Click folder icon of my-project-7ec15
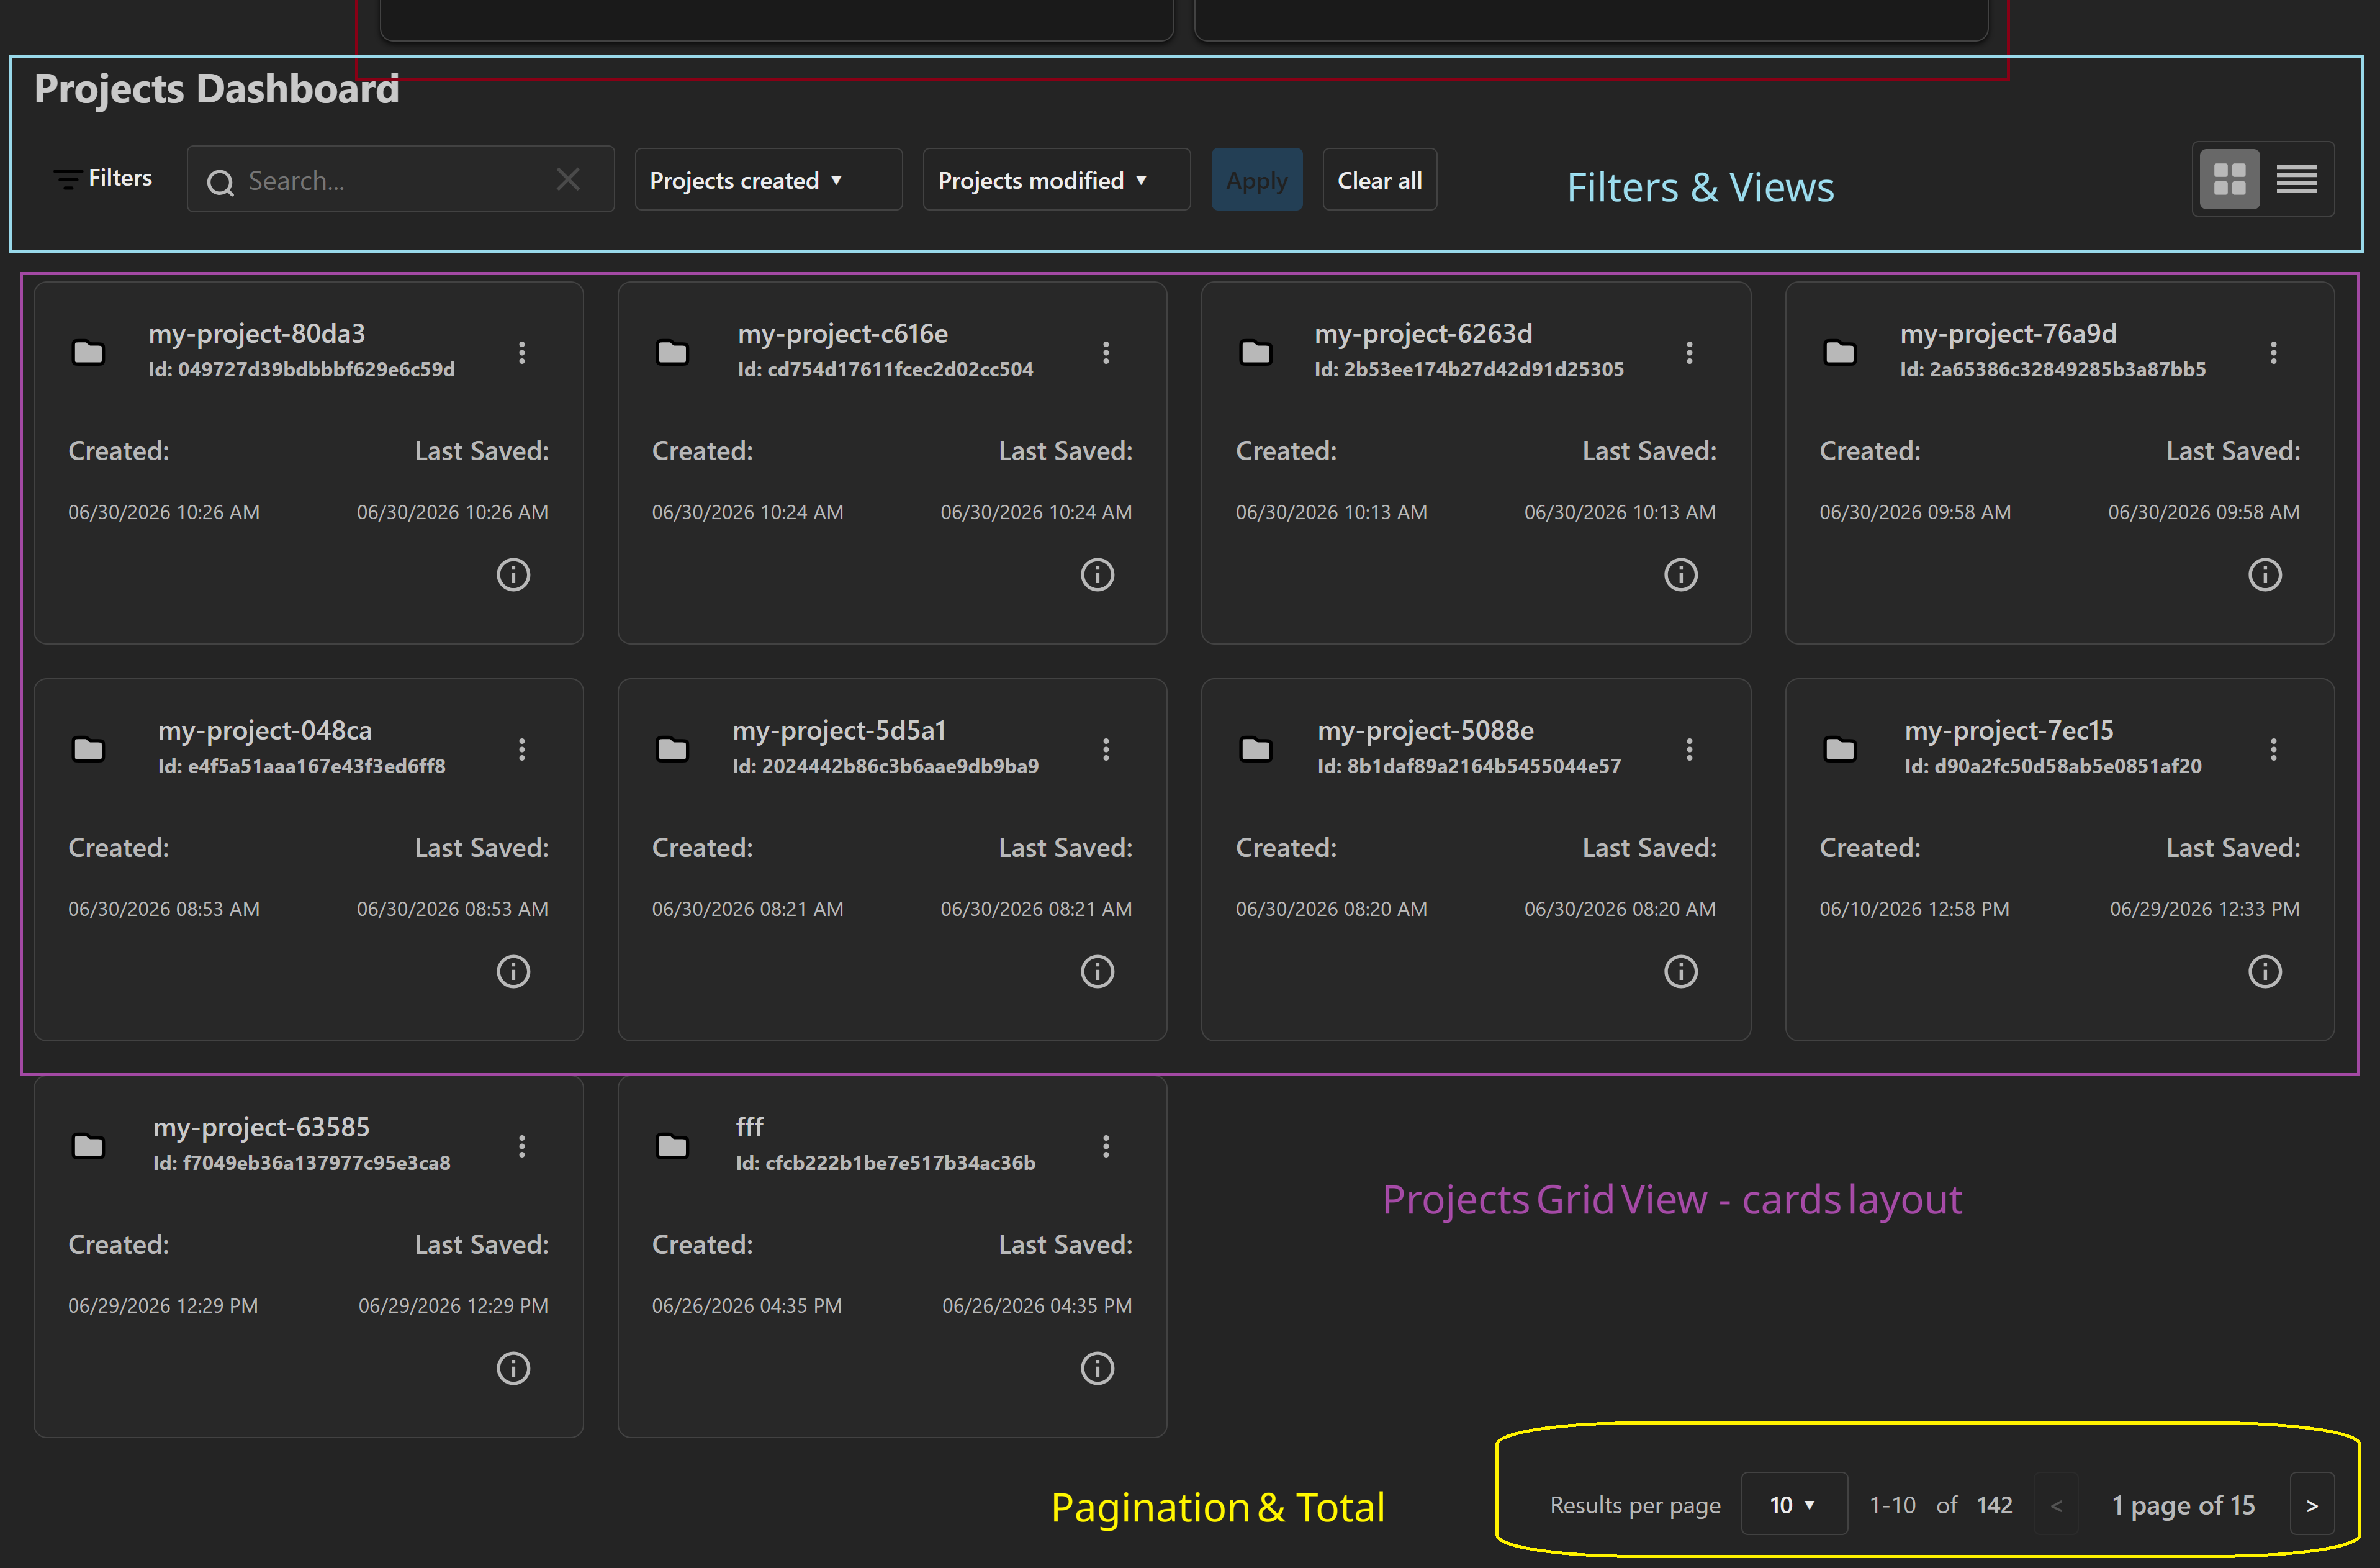Image resolution: width=2380 pixels, height=1568 pixels. [1840, 750]
